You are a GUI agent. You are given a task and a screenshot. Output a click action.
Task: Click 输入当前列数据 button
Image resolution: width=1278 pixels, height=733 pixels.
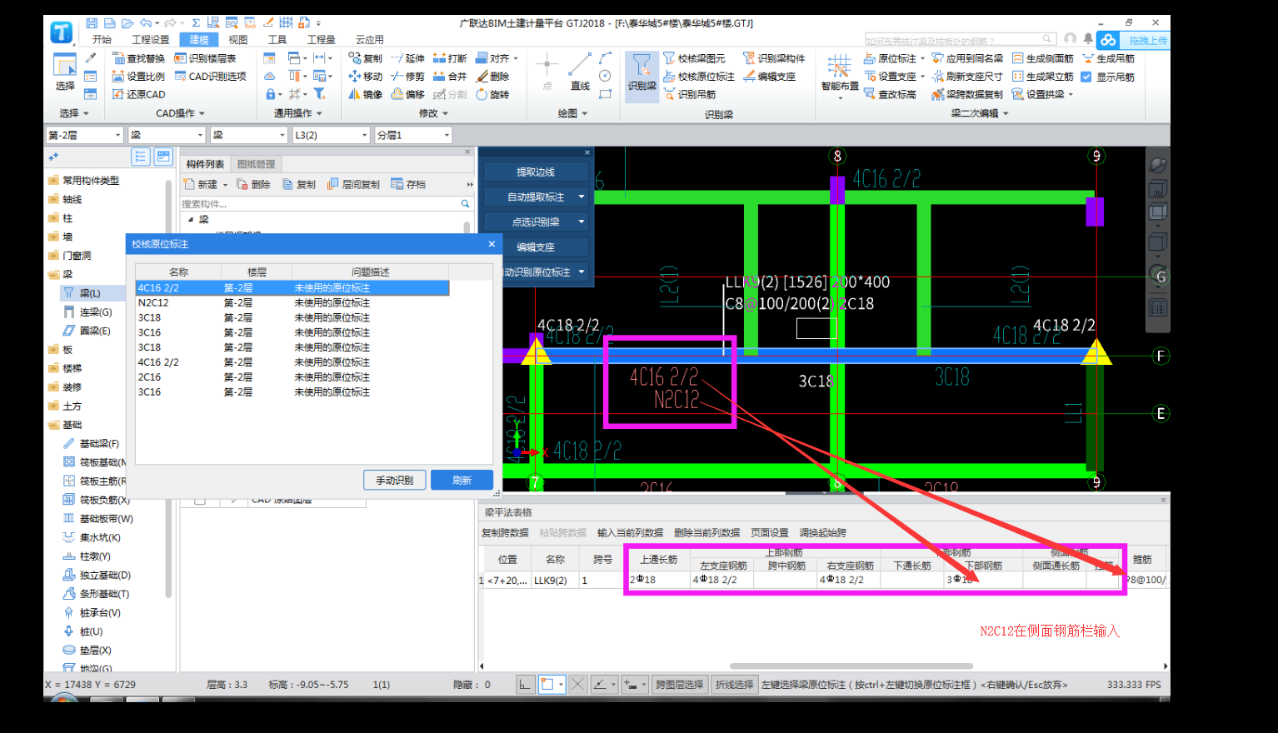pyautogui.click(x=631, y=533)
